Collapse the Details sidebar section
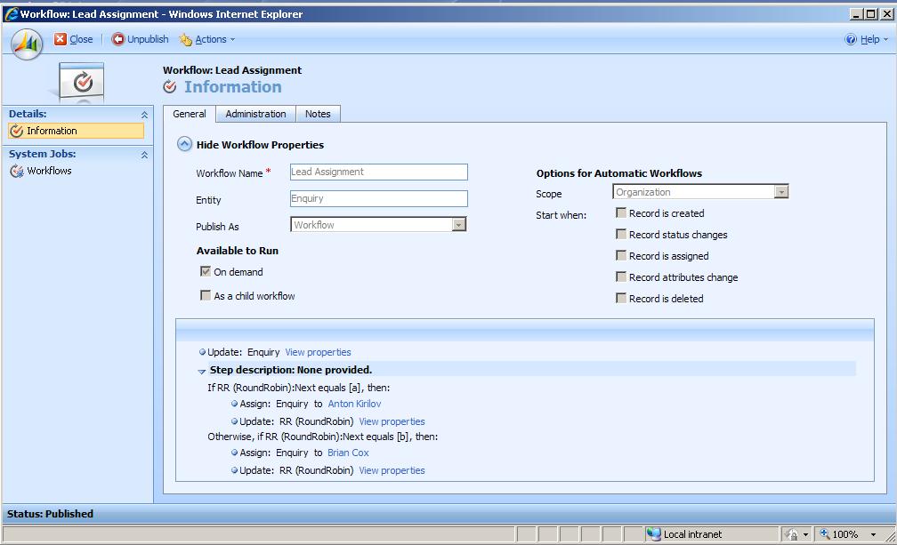897x545 pixels. tap(144, 115)
